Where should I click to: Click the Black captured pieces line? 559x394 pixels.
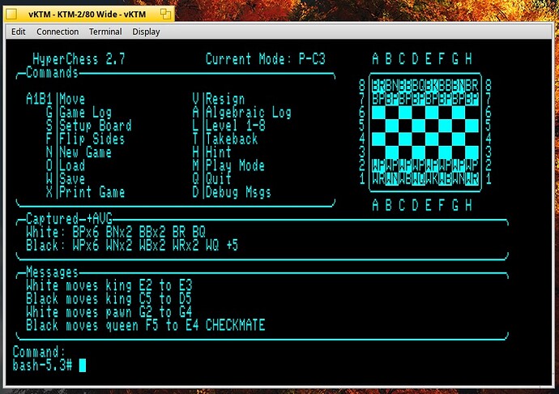(132, 245)
